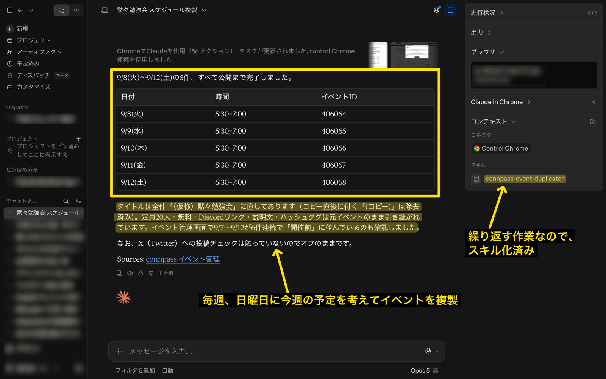Select the 黙々勉強会 スケジュール chat
The image size is (606, 379).
pyautogui.click(x=44, y=213)
